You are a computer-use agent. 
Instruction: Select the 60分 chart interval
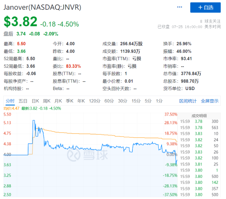click(109, 101)
